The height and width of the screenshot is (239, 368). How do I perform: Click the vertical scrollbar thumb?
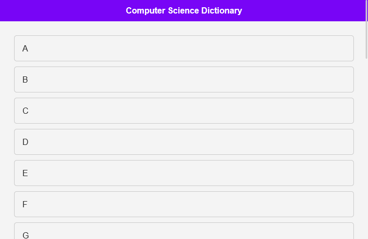coord(366,29)
